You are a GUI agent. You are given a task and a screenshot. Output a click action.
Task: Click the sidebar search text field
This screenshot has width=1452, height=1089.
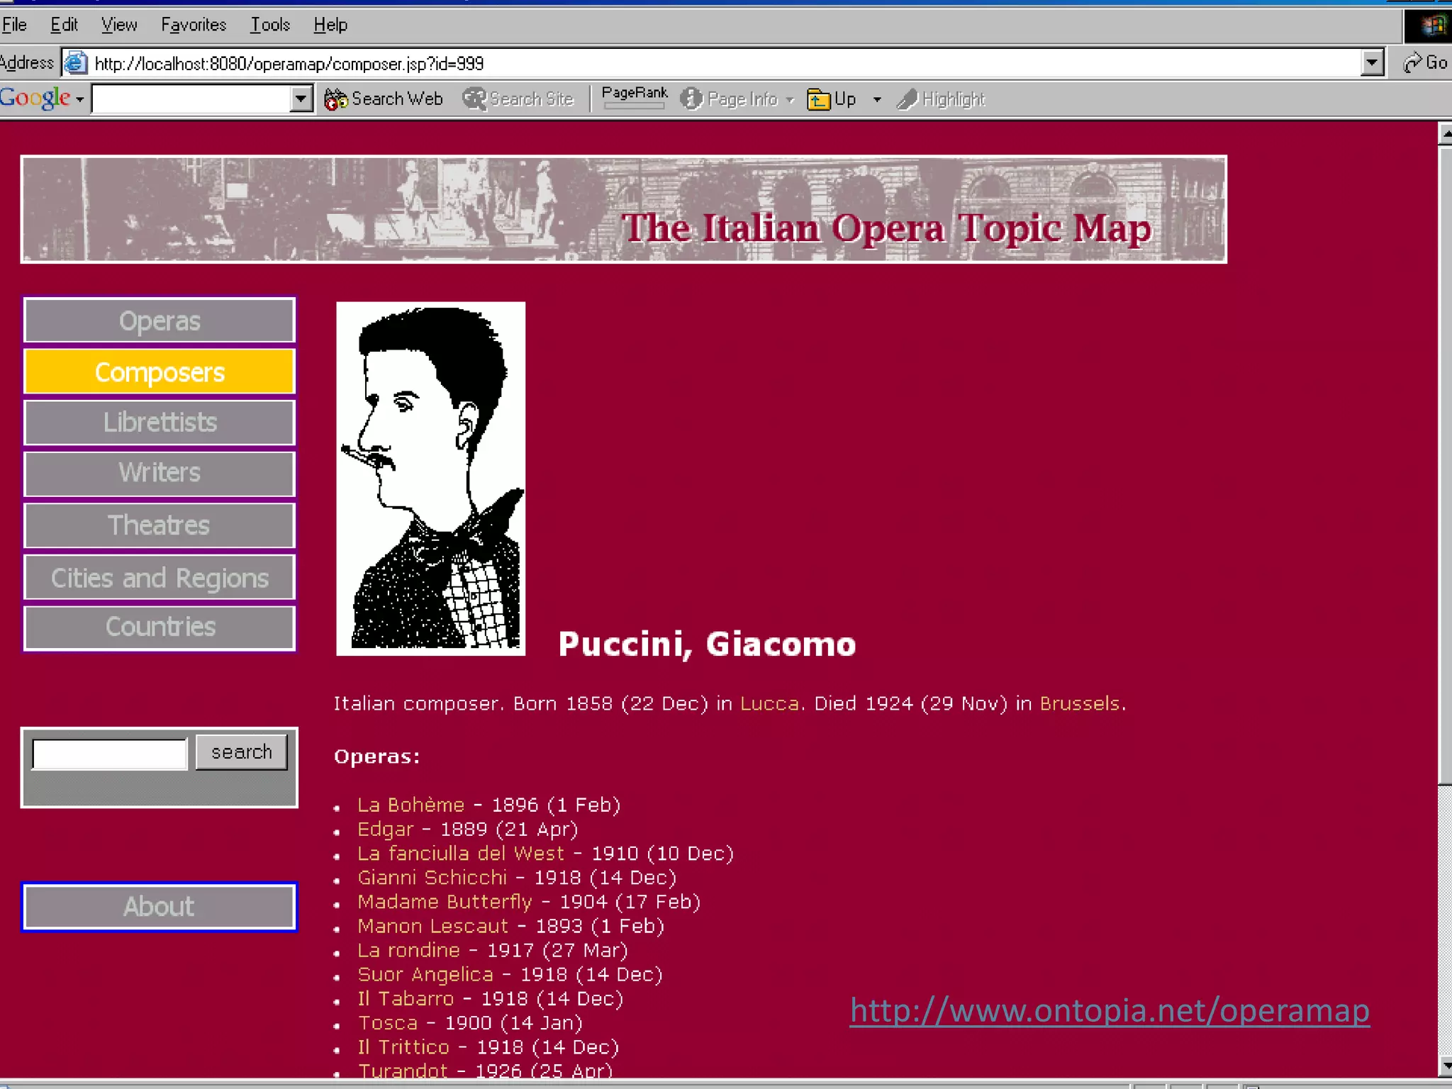tap(110, 753)
